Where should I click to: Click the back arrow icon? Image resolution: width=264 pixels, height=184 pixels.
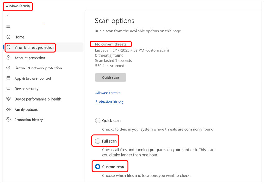tap(8, 16)
